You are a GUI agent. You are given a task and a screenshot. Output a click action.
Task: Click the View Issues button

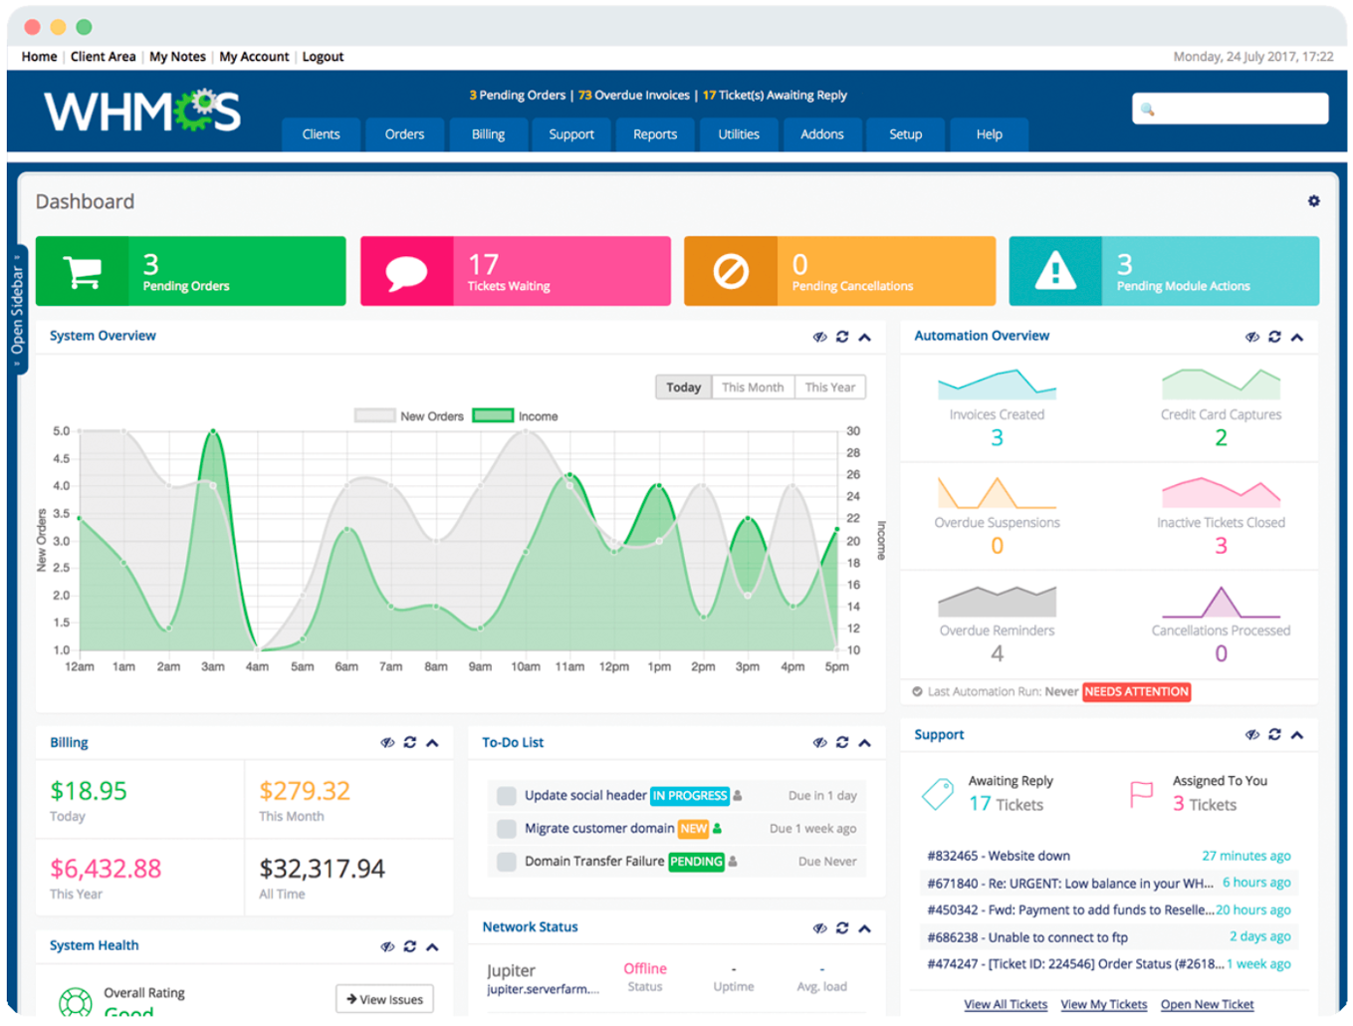point(384,999)
